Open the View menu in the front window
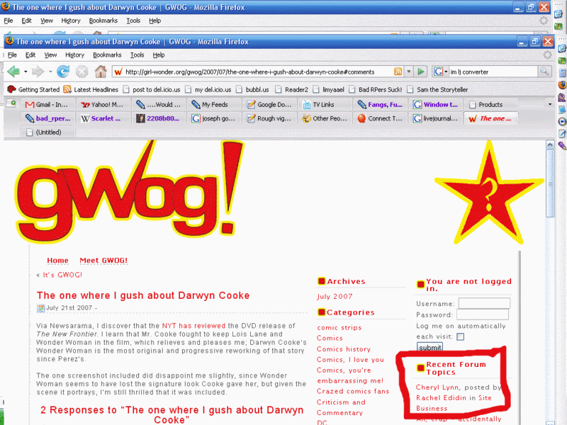This screenshot has width=567, height=425. point(50,55)
